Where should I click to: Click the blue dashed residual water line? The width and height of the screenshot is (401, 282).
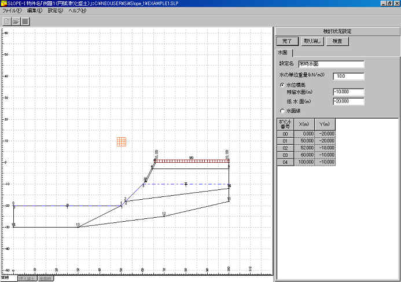(x=186, y=184)
